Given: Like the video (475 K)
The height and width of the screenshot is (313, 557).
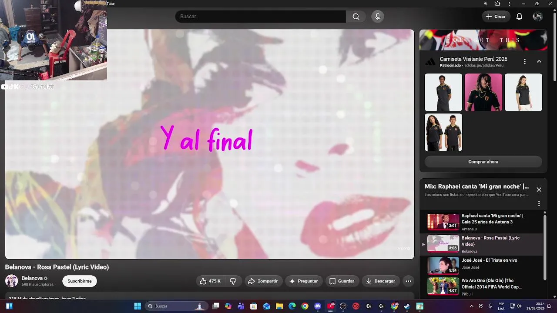Looking at the screenshot, I should click(210, 281).
